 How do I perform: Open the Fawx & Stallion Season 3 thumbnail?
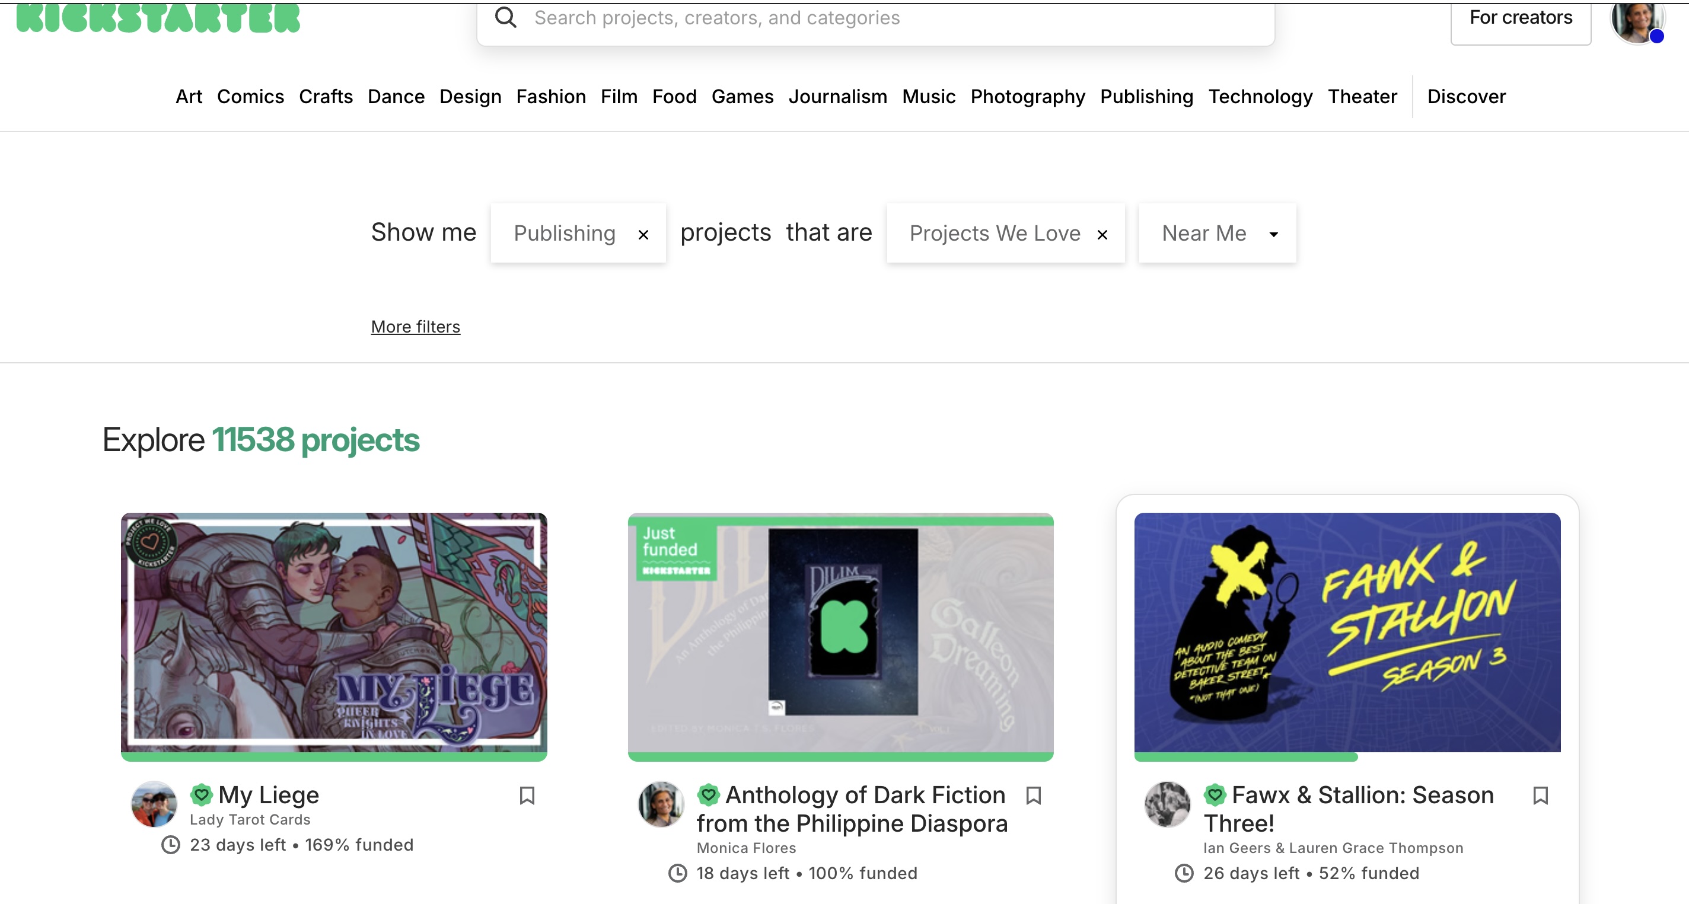[x=1347, y=633]
